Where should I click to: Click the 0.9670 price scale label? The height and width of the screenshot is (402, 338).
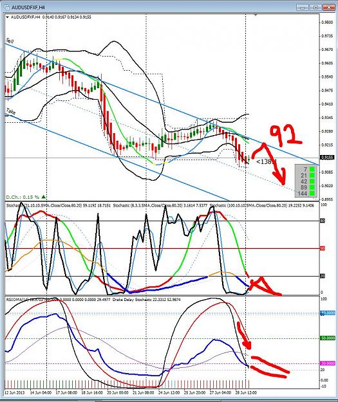pos(327,50)
